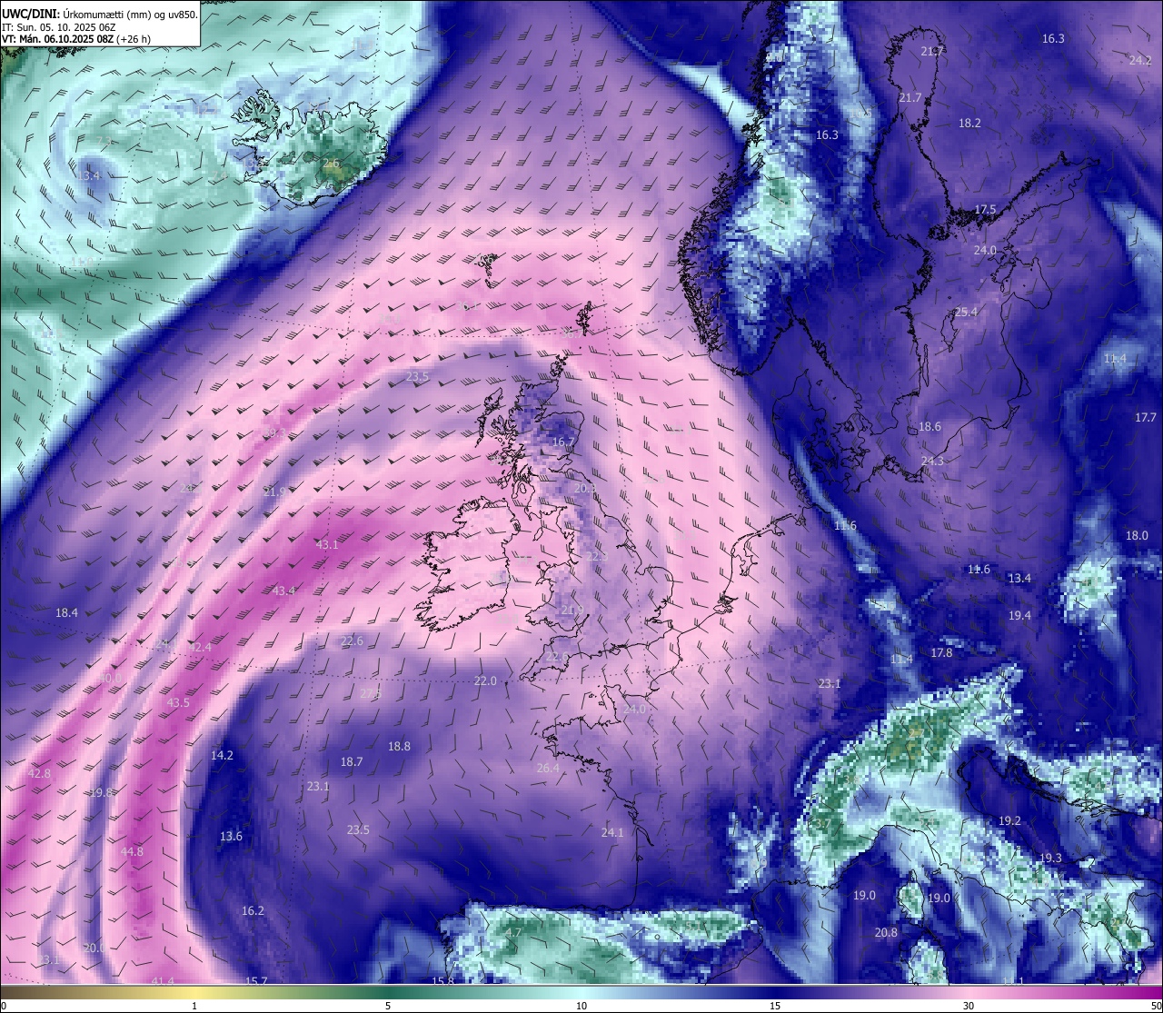Screen dimensions: 1163x1013
Task: Click the 'IT: Sun. 05. 10. 2025 06Z' line
Action: click(58, 26)
